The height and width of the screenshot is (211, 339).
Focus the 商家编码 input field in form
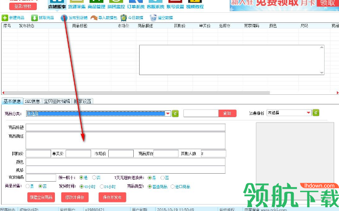(41, 178)
